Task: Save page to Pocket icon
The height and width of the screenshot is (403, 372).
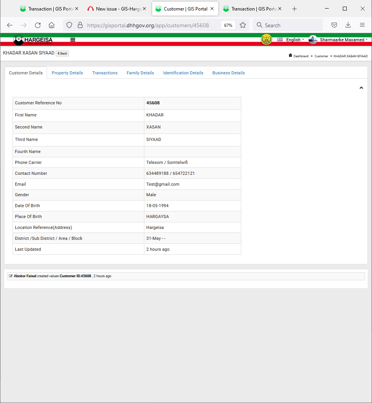Action: pos(334,25)
